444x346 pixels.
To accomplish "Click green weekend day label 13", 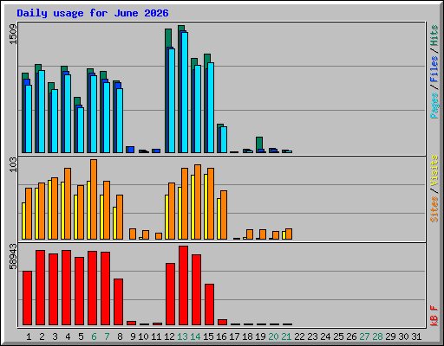I will point(182,336).
